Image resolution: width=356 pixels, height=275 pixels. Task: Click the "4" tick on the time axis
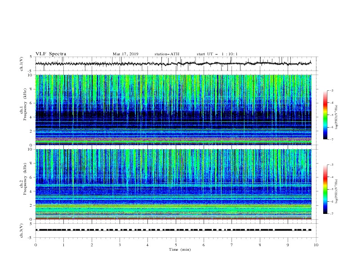147,245
